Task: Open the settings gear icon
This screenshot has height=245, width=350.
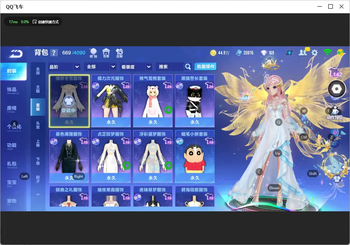Action: pos(315,53)
